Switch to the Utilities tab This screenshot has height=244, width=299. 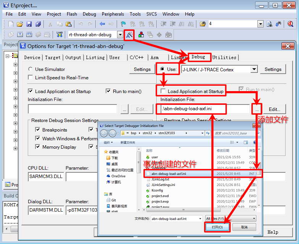point(224,58)
